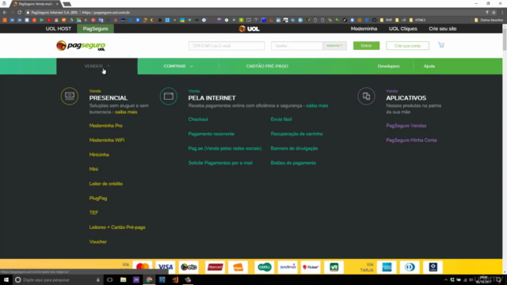Open the Leitores + Cartão Pré-pago link
The height and width of the screenshot is (285, 507).
click(x=117, y=227)
